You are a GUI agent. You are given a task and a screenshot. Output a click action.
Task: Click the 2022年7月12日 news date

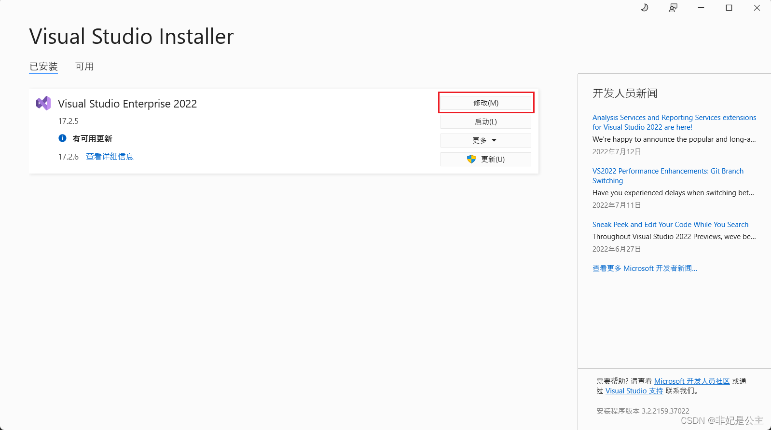[x=617, y=152]
